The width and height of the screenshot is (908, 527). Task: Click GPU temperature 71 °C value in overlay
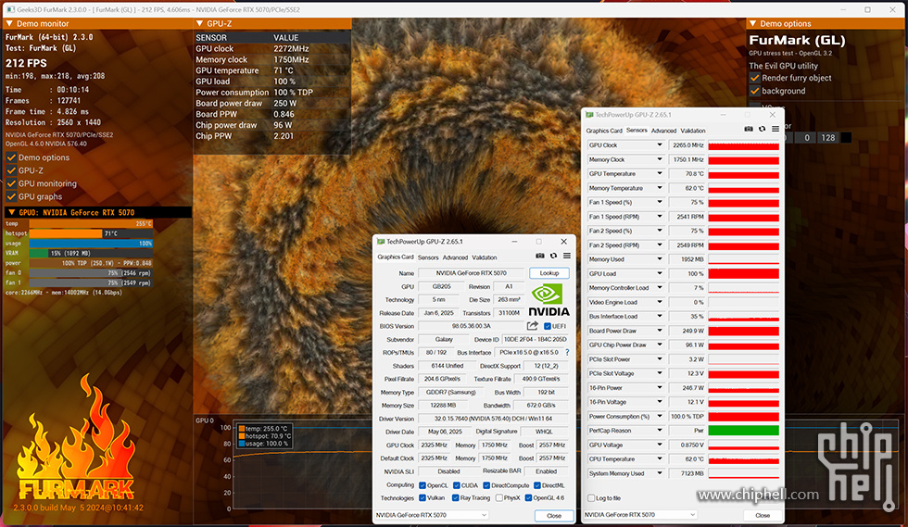coord(284,70)
